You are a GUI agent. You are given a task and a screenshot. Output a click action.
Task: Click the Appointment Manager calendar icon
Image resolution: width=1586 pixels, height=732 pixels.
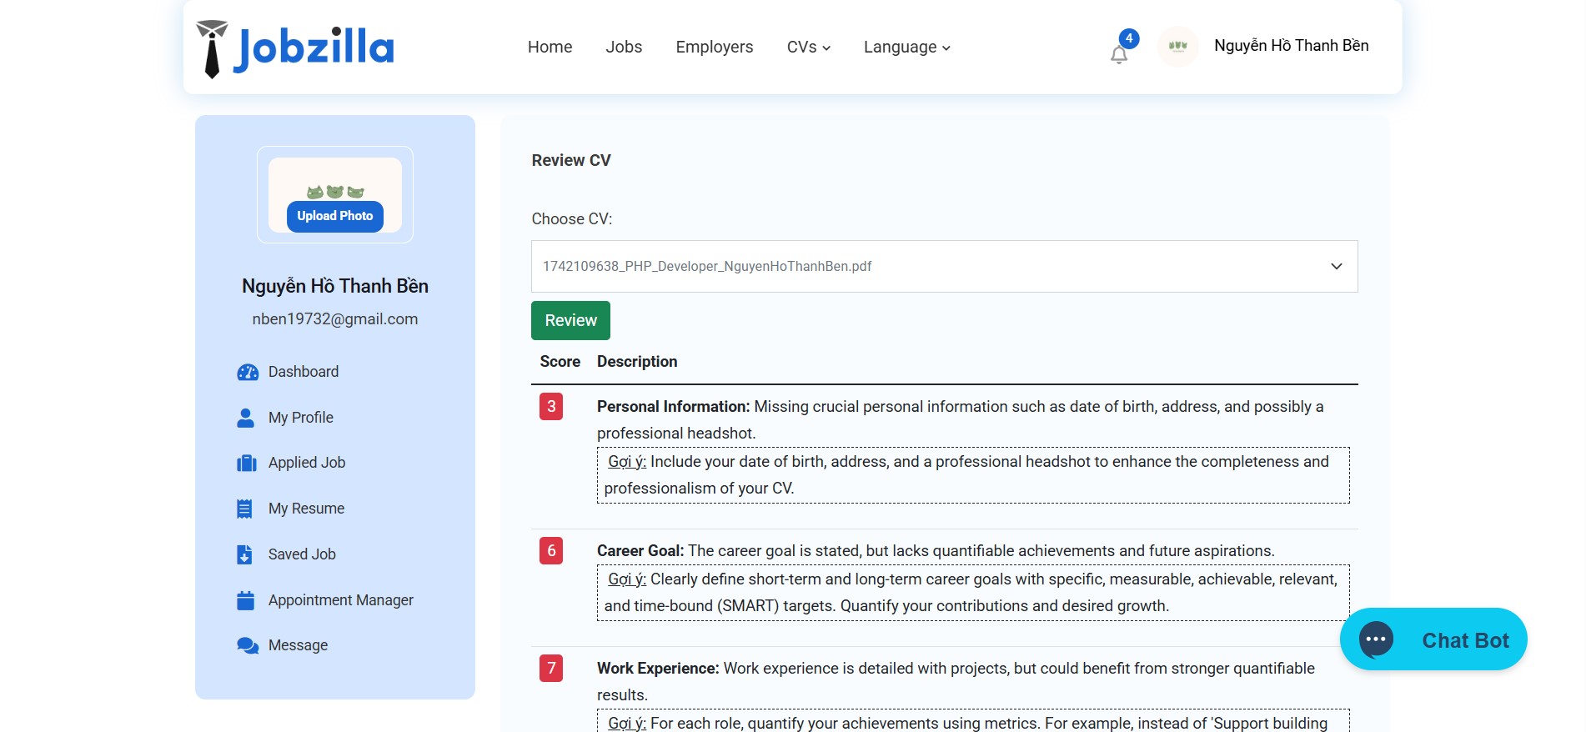point(245,600)
